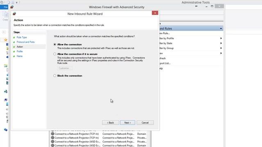Click the wizard title bar firewall icon
The height and width of the screenshot is (147, 262).
coord(14,13)
